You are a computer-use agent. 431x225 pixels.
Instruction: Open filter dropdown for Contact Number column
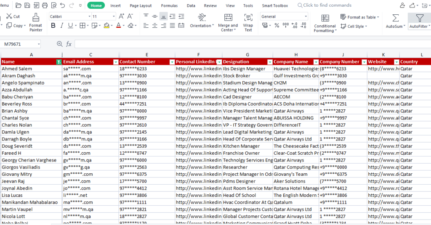(172, 62)
